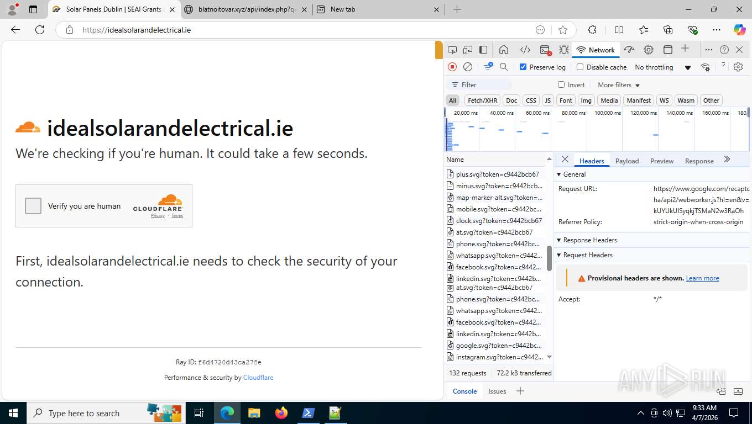Select the Fetch/XHR filter chip
The height and width of the screenshot is (424, 752).
point(482,100)
